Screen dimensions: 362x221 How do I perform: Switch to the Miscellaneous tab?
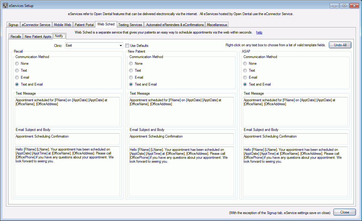click(217, 25)
